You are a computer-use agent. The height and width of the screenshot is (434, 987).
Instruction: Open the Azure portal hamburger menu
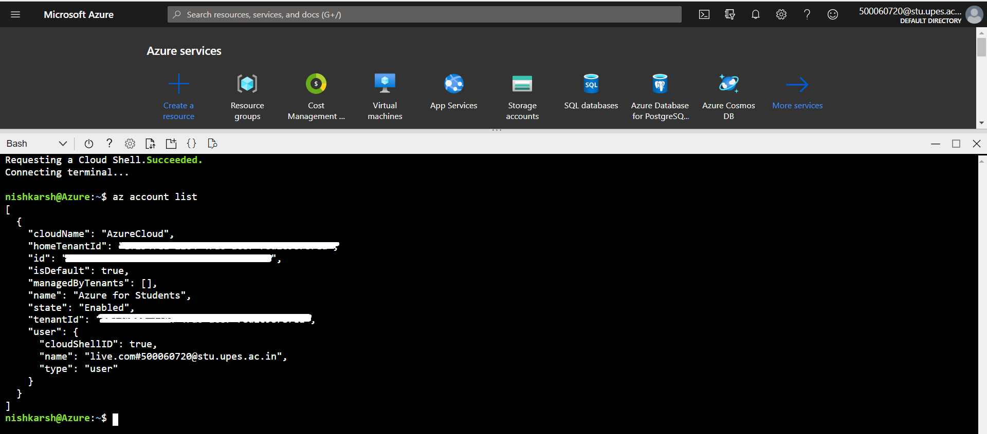pos(15,14)
